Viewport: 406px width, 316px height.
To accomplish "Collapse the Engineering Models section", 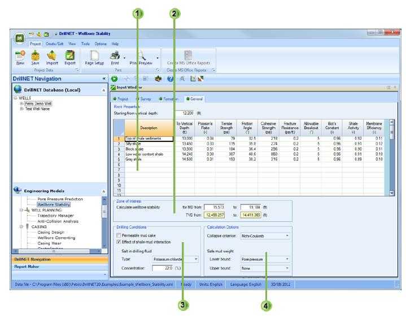I will coord(103,191).
